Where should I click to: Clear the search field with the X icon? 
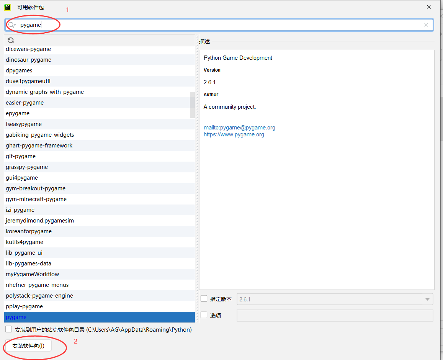tap(426, 25)
